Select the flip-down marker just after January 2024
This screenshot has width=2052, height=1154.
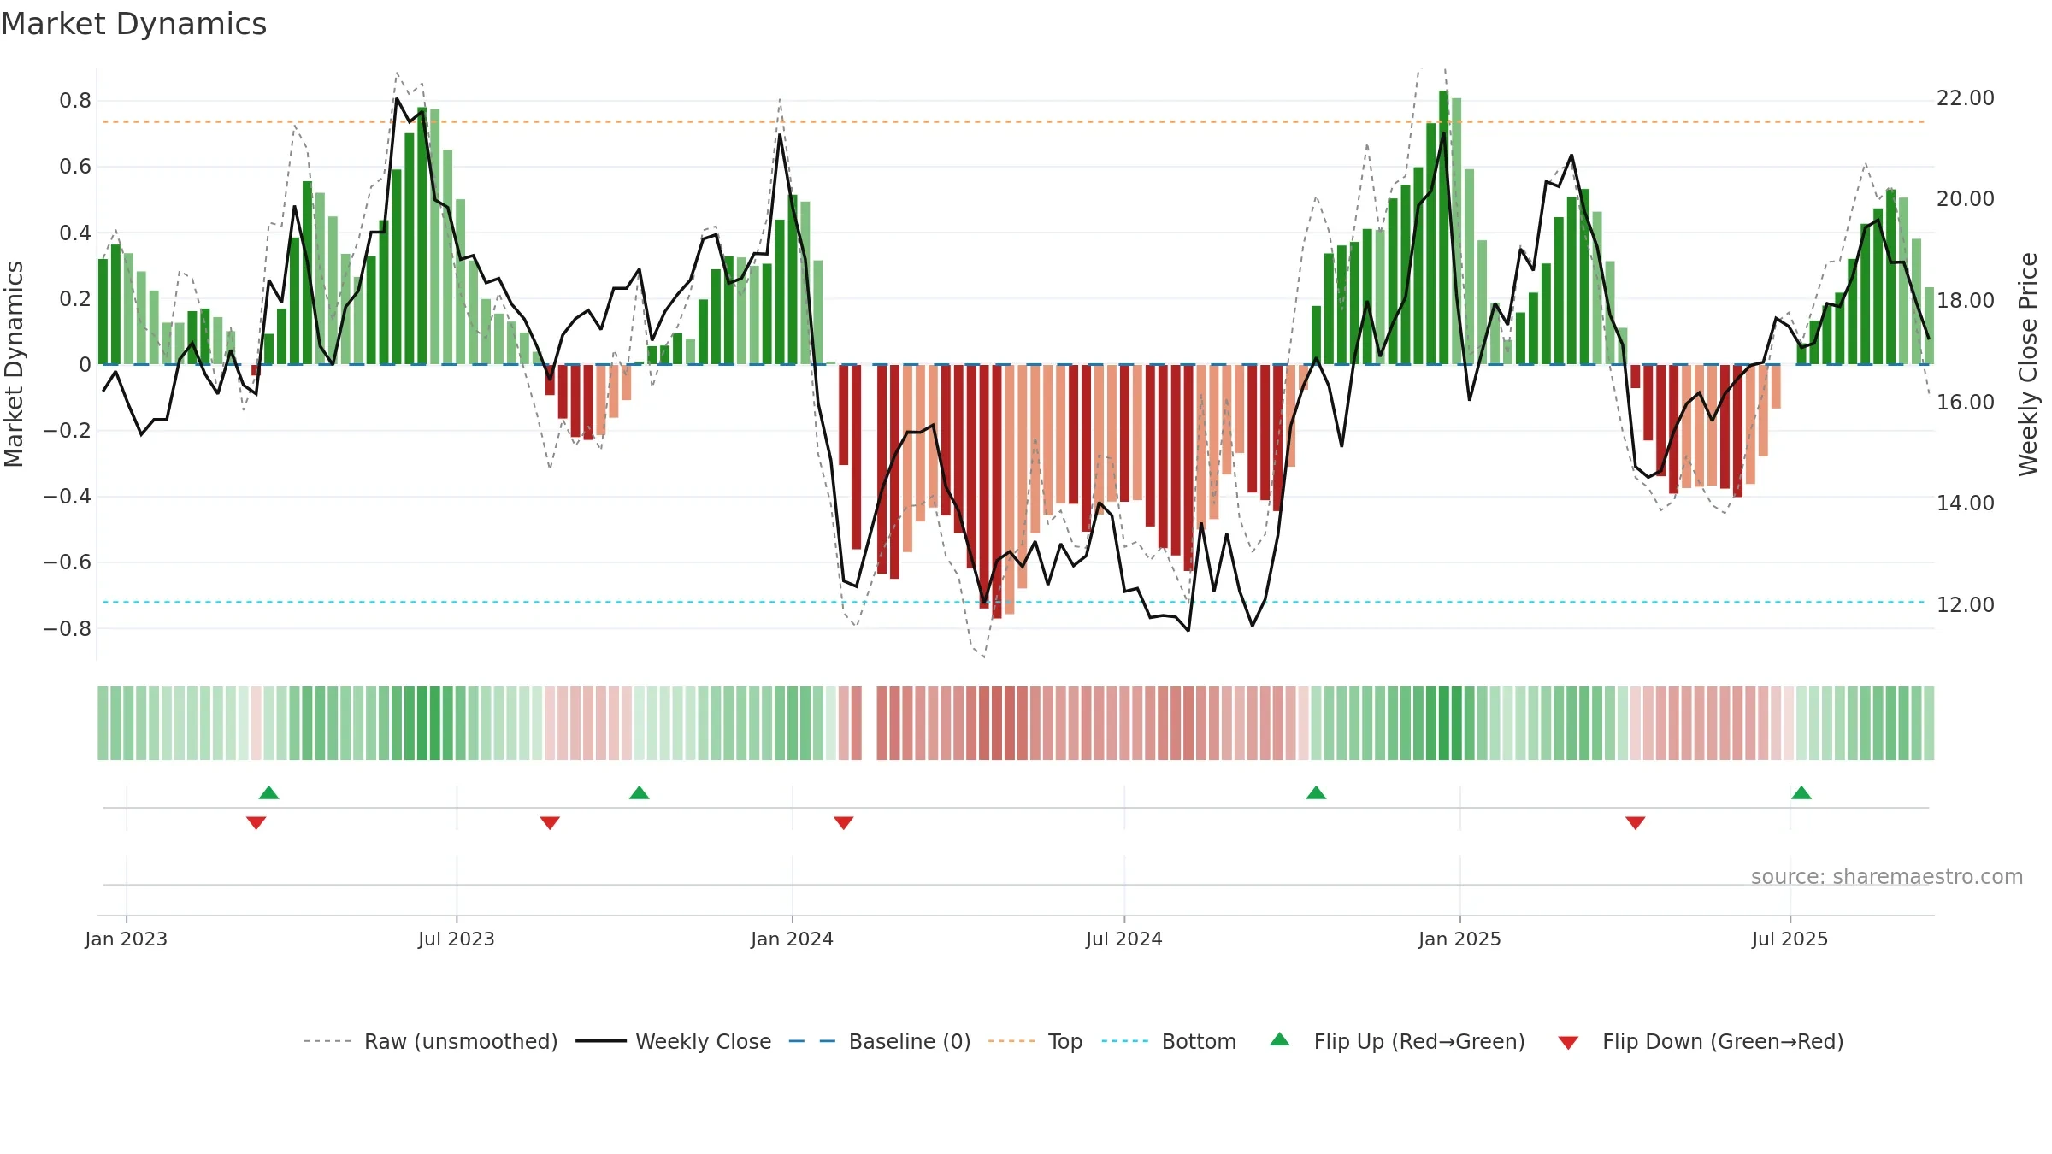tap(844, 823)
